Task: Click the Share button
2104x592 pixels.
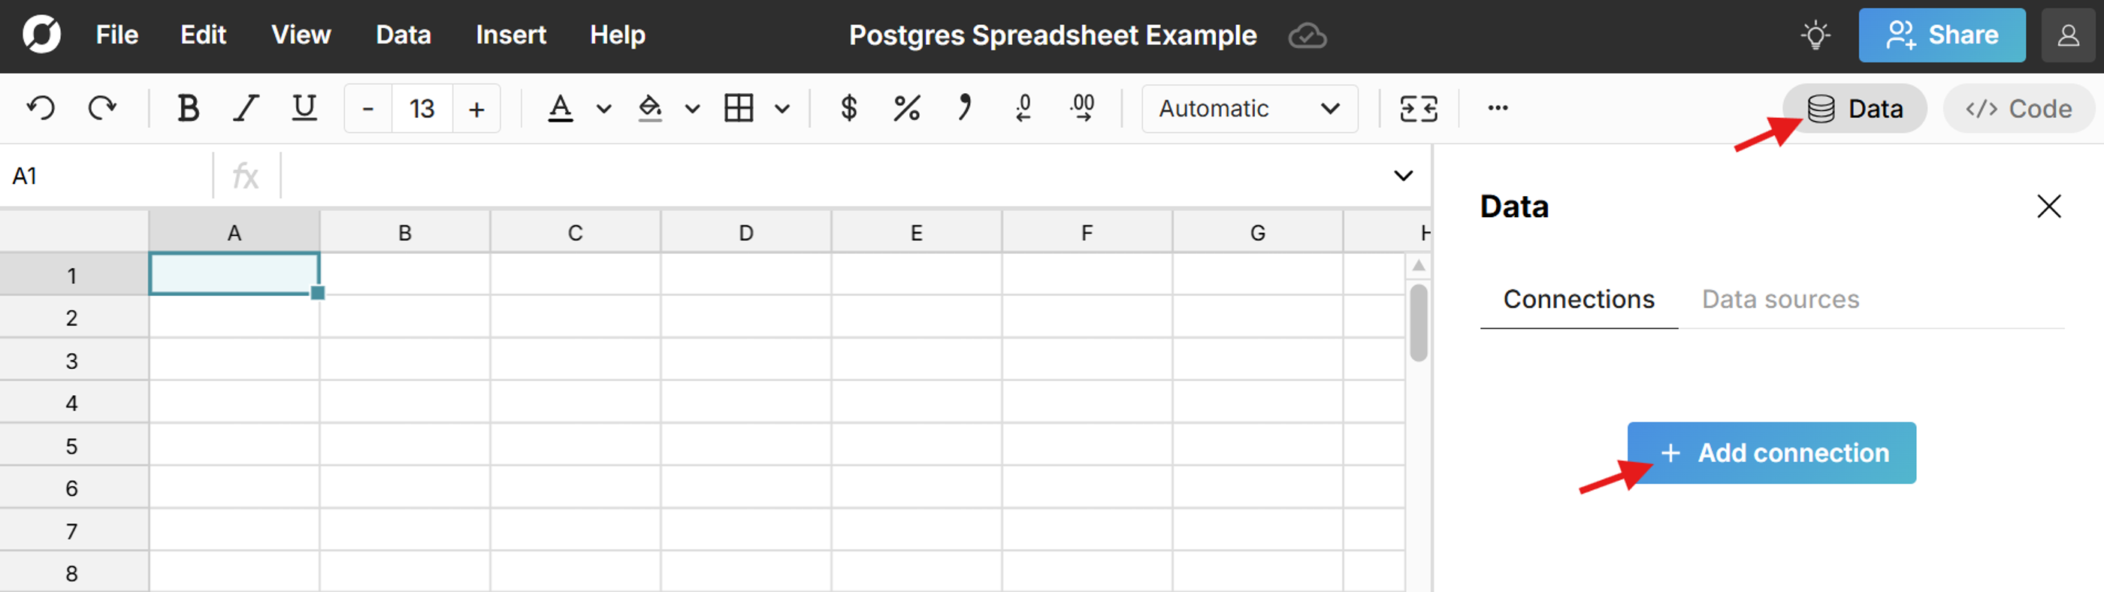Action: [x=1942, y=35]
